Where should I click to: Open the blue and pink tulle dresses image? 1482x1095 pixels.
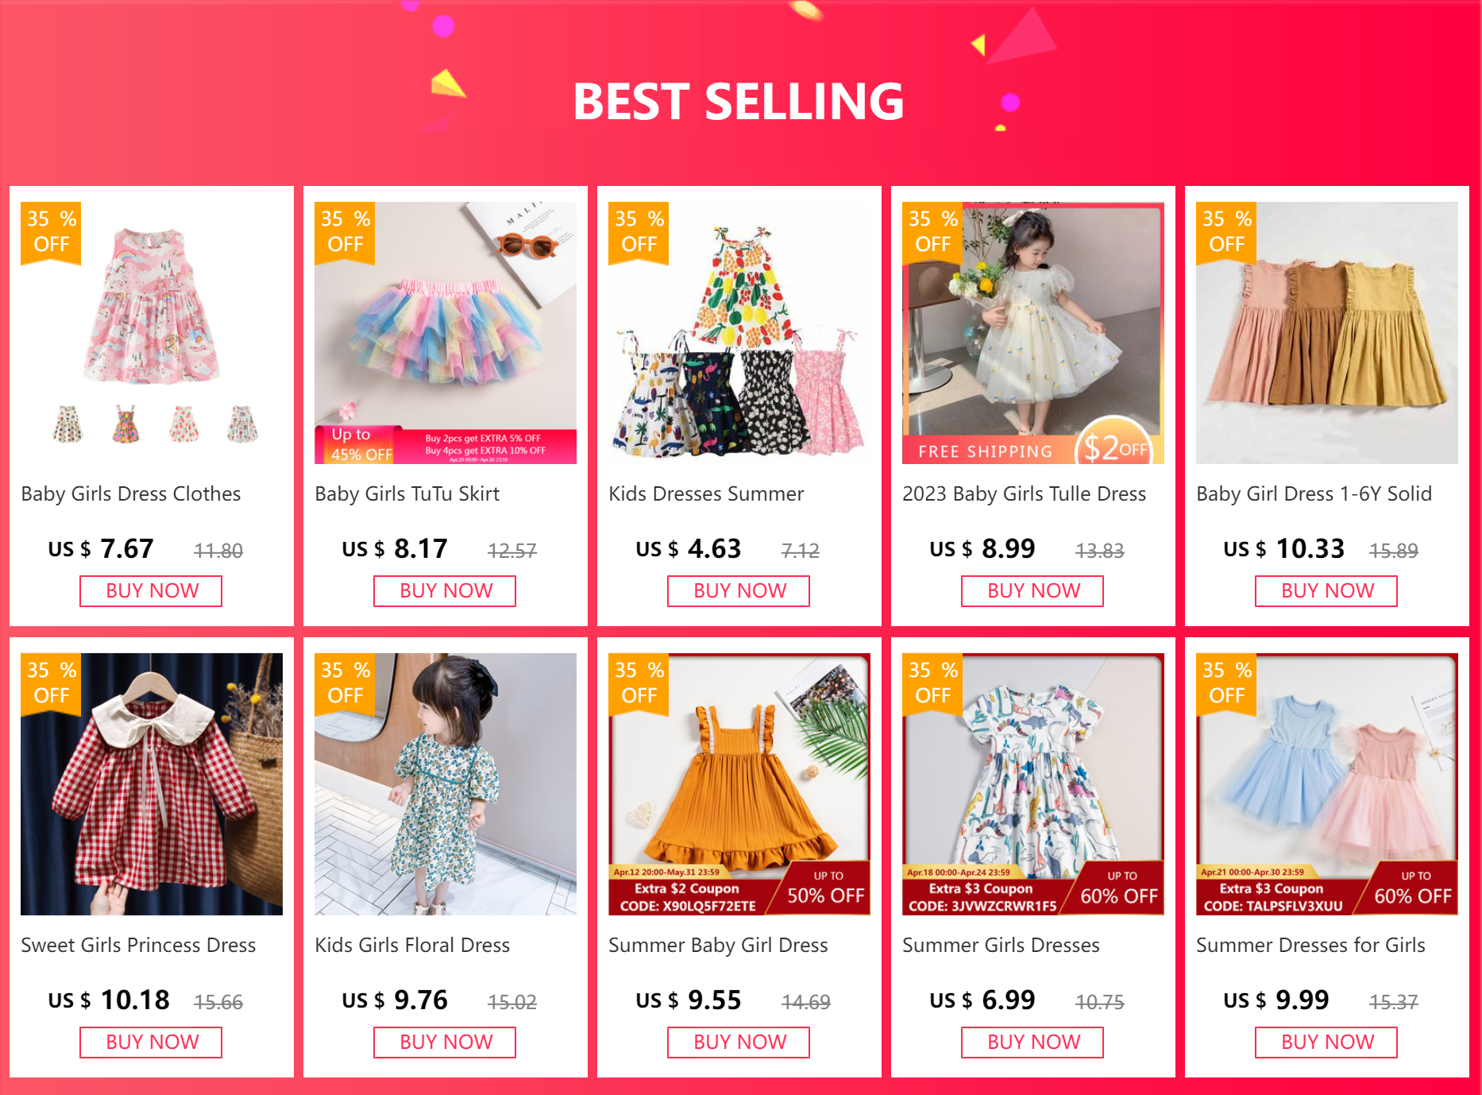tap(1327, 784)
